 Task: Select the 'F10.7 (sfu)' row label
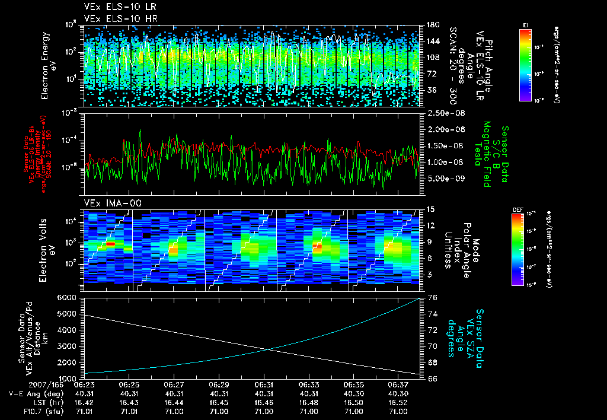coord(43,412)
